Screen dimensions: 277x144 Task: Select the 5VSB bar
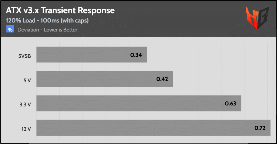[x=92, y=55]
